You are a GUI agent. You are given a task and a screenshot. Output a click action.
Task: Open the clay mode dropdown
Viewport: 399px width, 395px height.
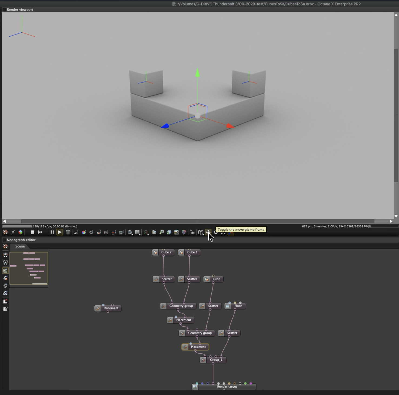point(130,232)
